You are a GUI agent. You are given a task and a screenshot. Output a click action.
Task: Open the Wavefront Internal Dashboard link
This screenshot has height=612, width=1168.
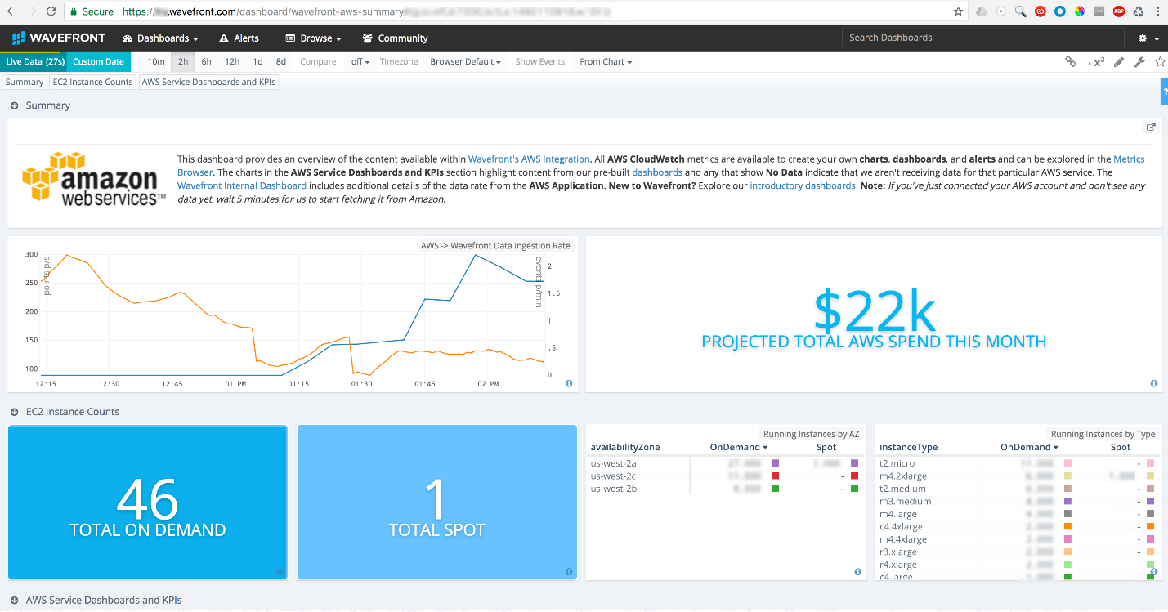coord(230,185)
